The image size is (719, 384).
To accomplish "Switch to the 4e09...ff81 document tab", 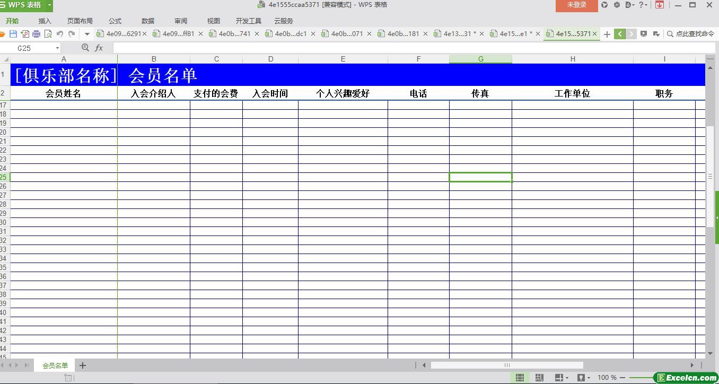I will click(x=178, y=34).
